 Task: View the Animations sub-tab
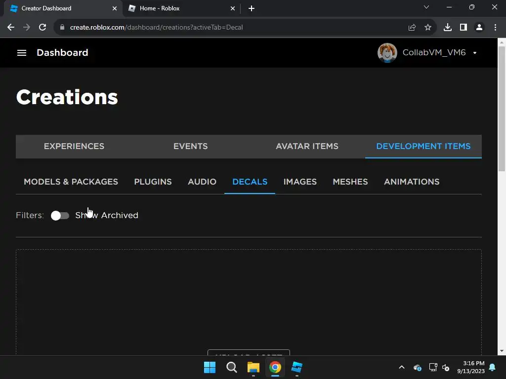(412, 182)
